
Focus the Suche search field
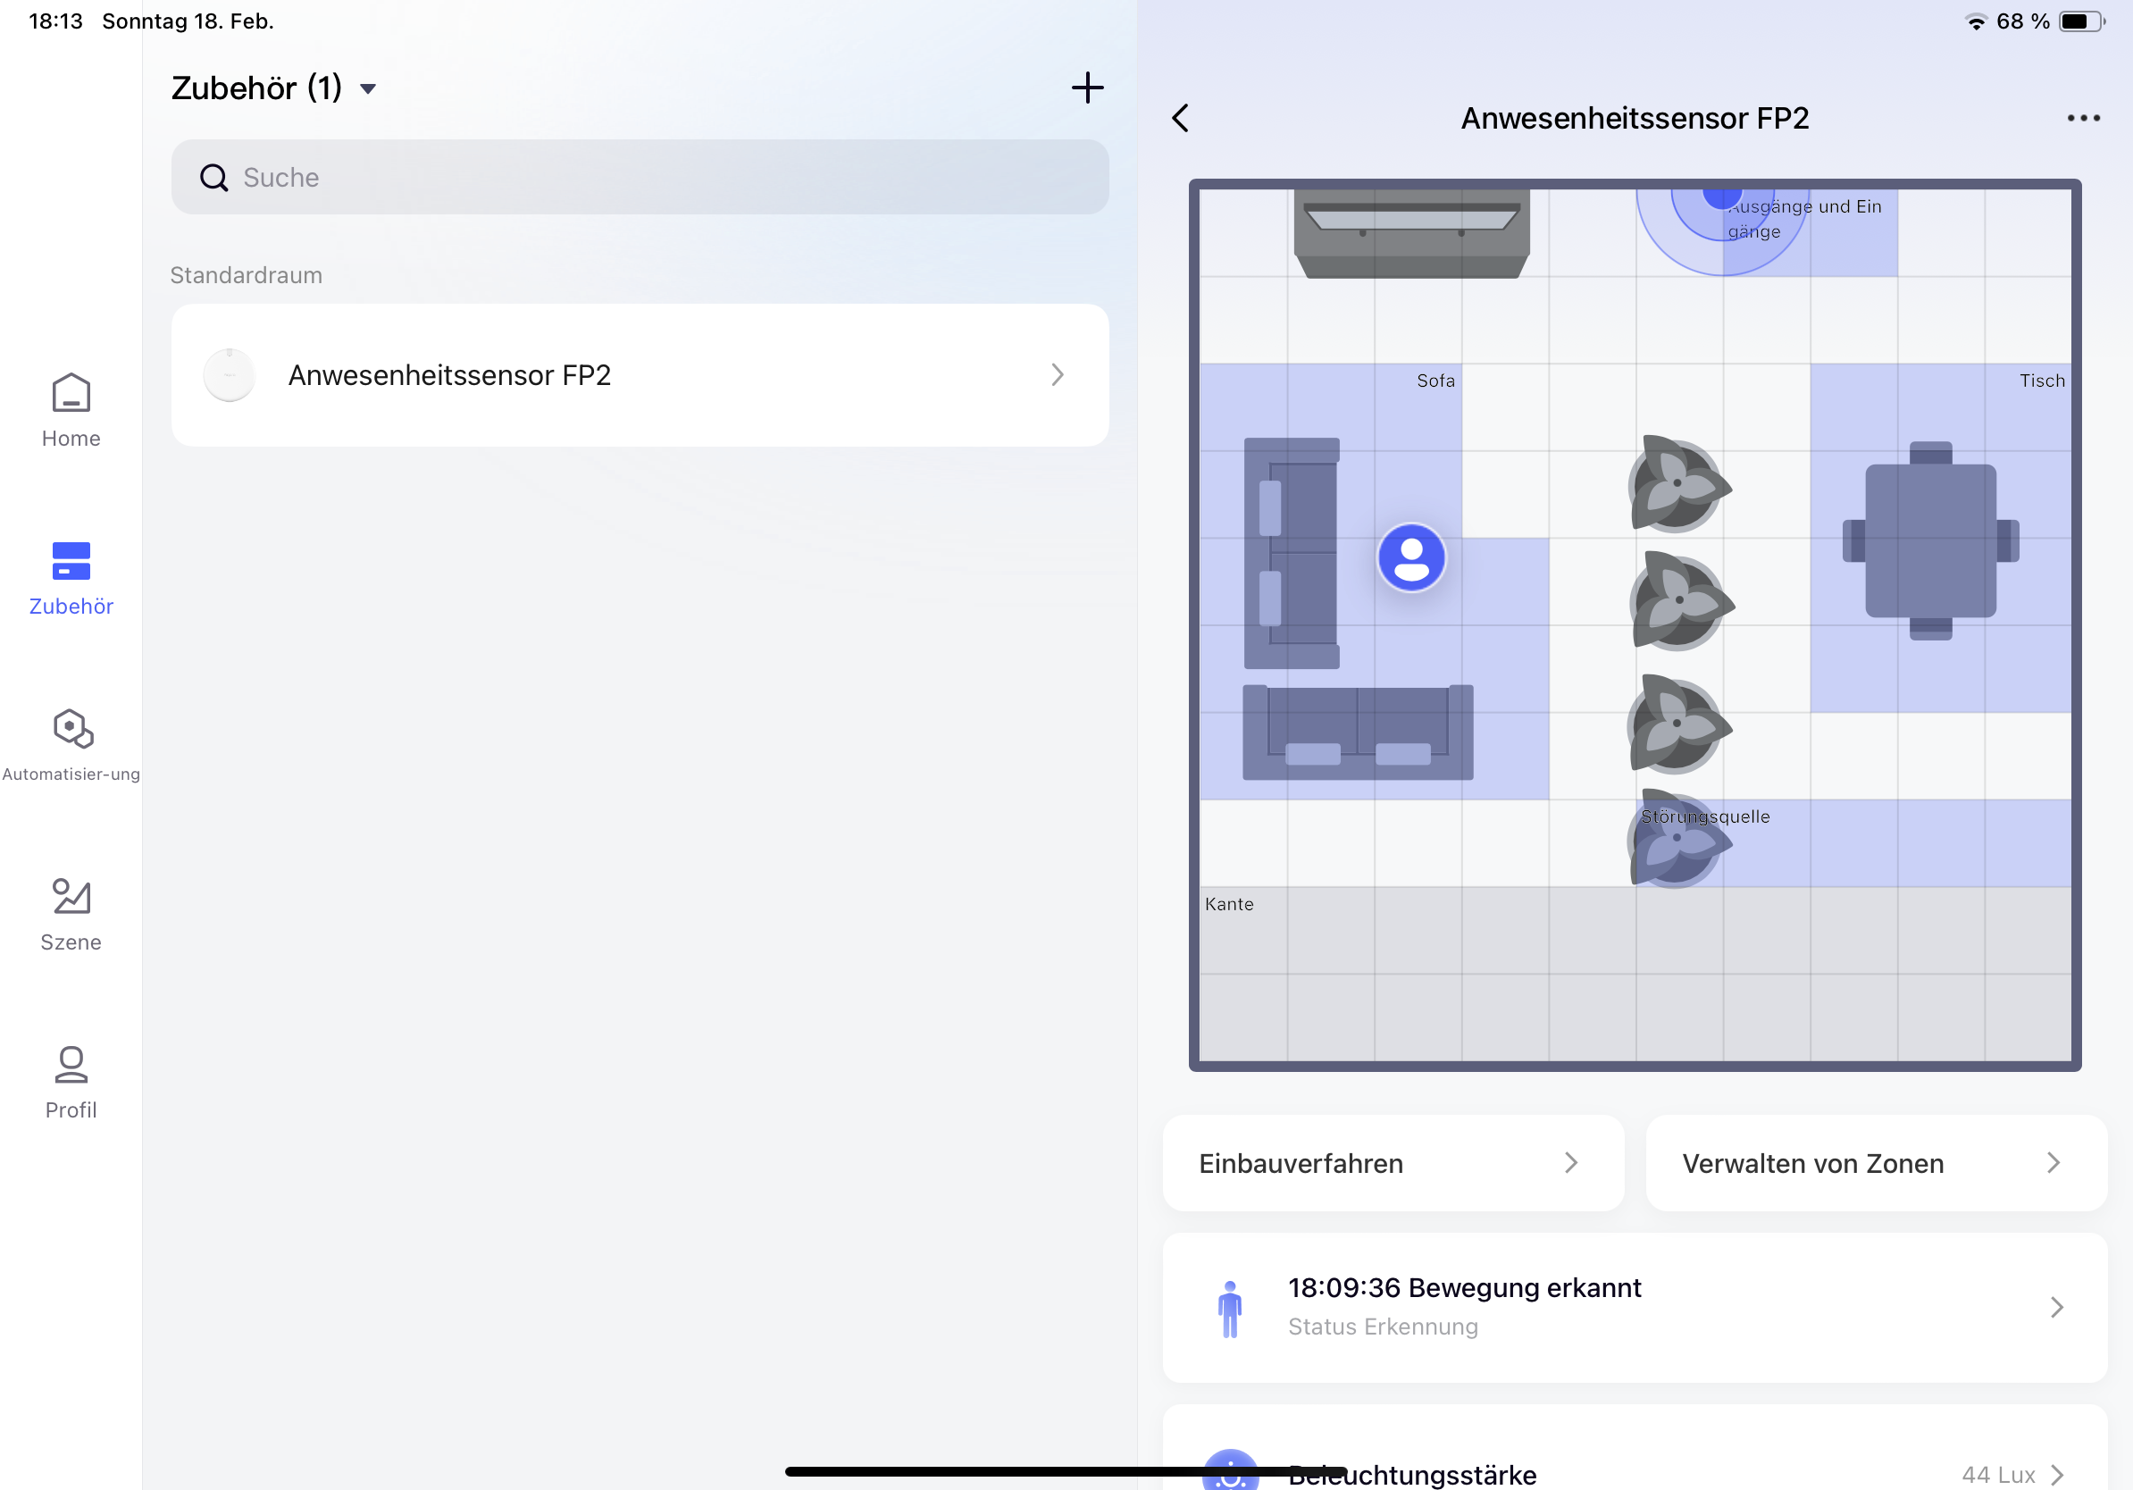[640, 177]
